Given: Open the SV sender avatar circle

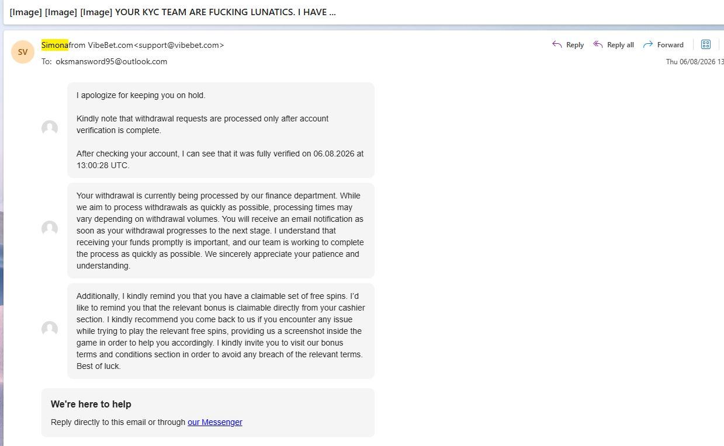Looking at the screenshot, I should pyautogui.click(x=23, y=52).
